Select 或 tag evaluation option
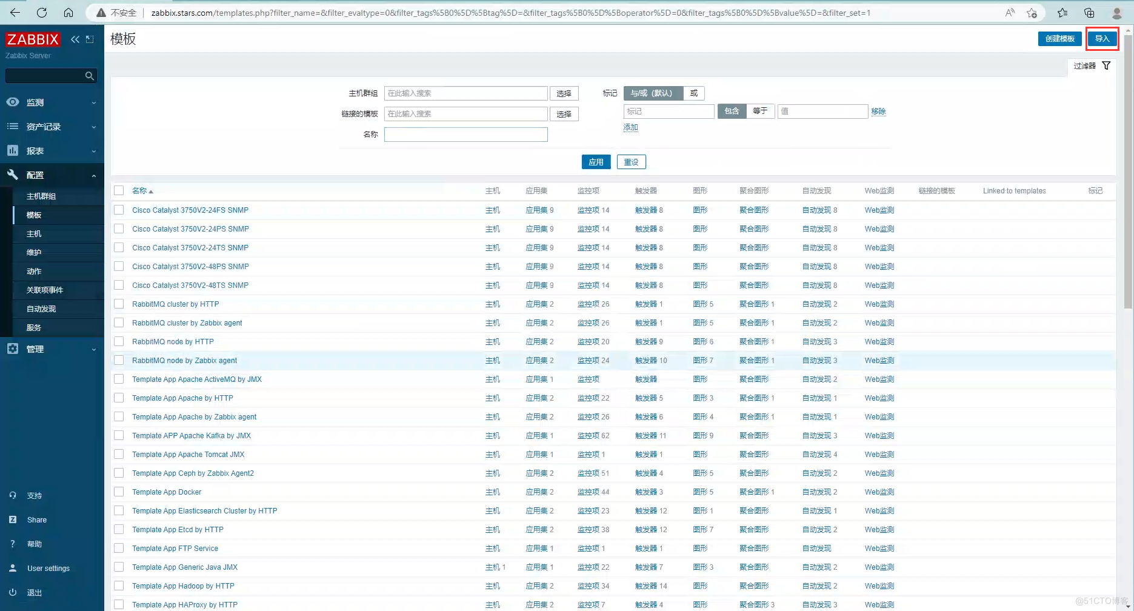 (694, 93)
